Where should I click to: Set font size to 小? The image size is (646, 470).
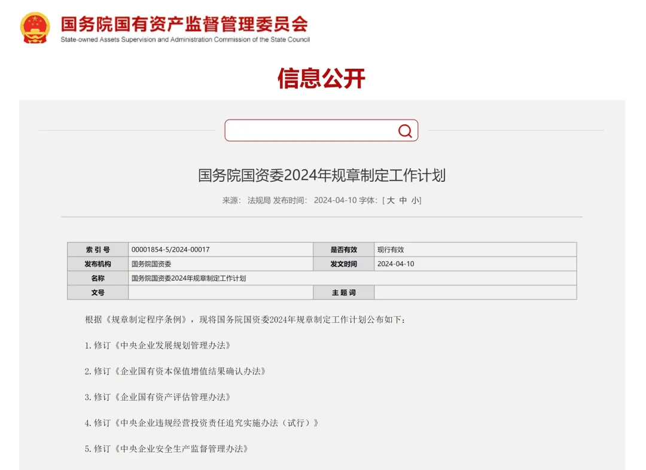tap(415, 200)
